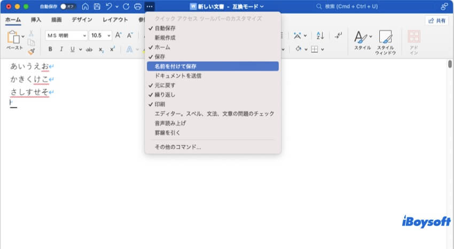Expand the Borders dropdown arrow

pyautogui.click(x=322, y=50)
